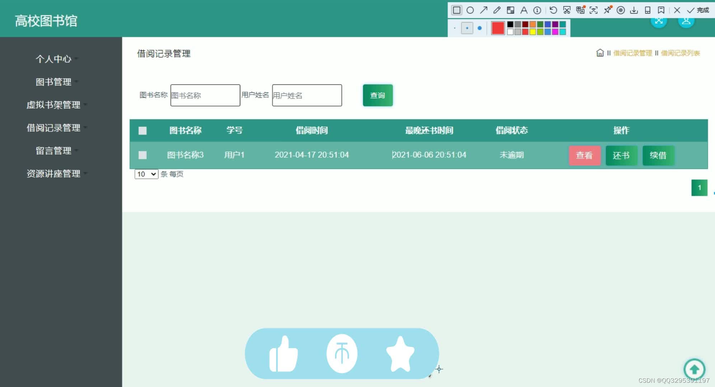Screen dimensions: 715x387
Task: Pick the dark green color swatch
Action: [540, 24]
